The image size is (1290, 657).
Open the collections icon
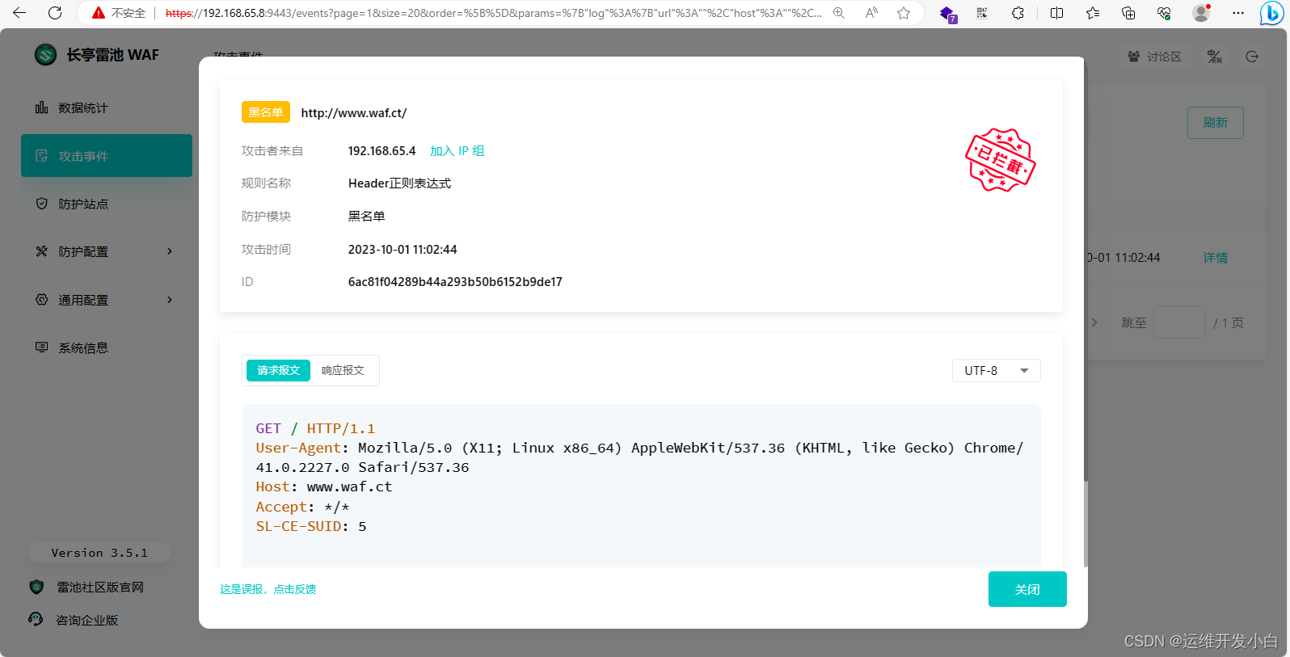point(1128,13)
